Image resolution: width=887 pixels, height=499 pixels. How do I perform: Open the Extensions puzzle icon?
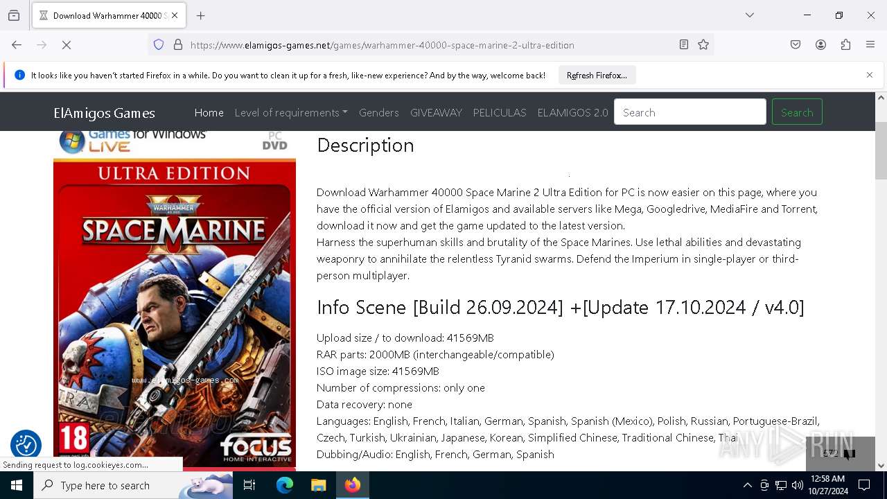tap(845, 45)
